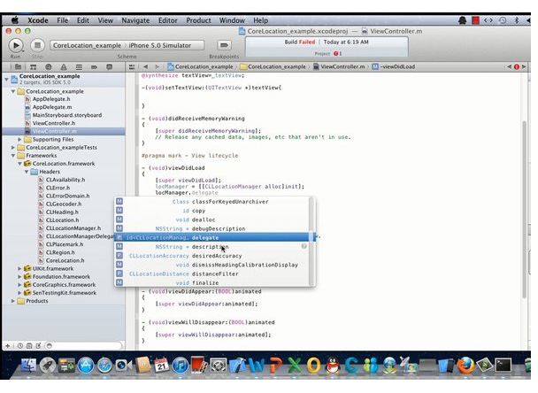Click CoreLocation_example folder in jump bar
This screenshot has width=538, height=393.
coord(273,67)
